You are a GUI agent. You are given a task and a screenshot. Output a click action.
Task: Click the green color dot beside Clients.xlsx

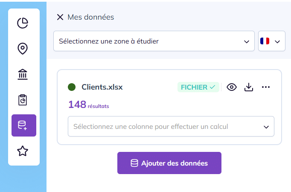pyautogui.click(x=72, y=87)
